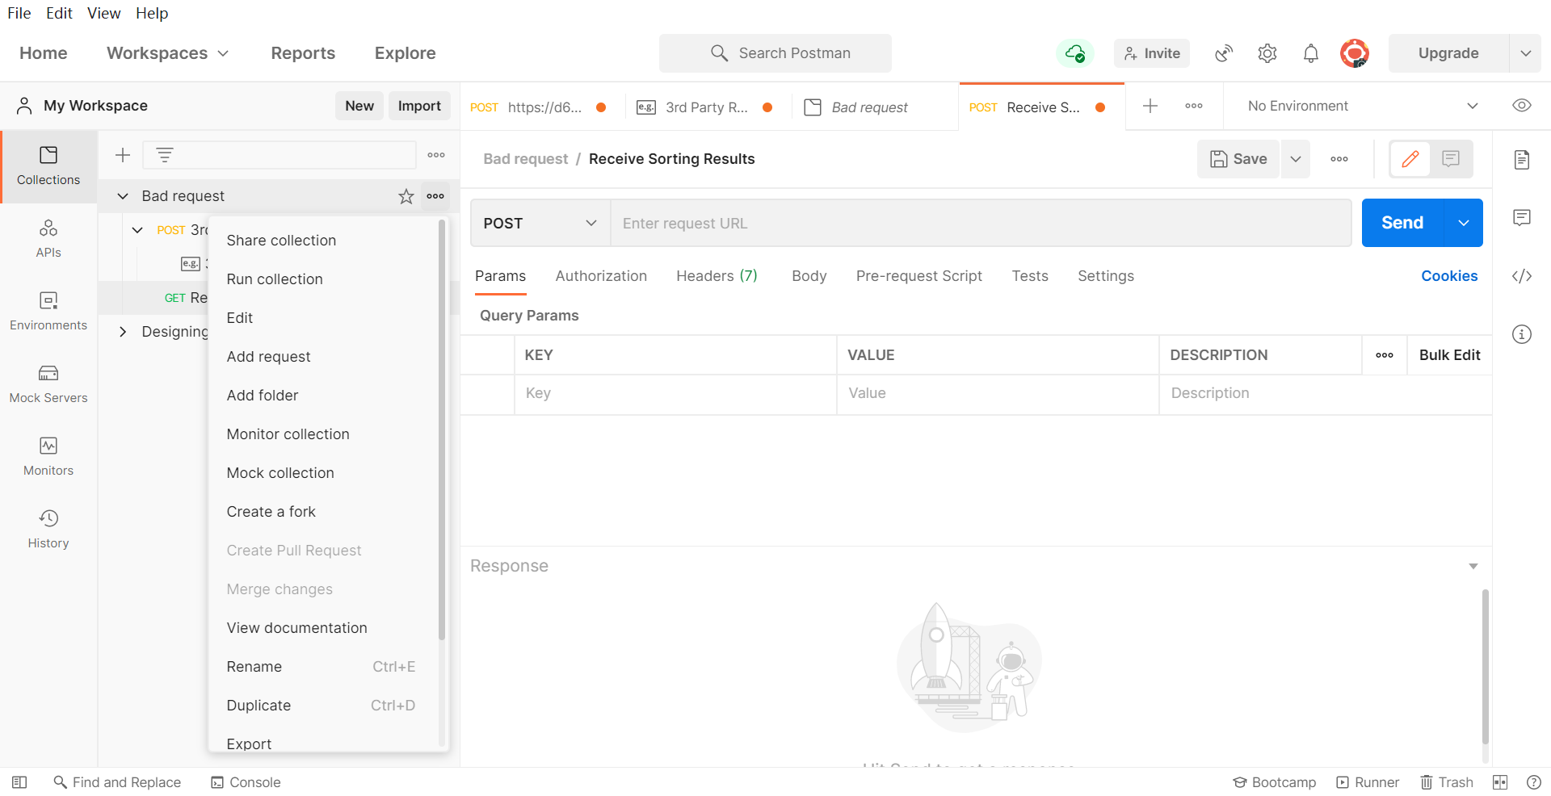Open the Save options dropdown arrow
1551x796 pixels.
[x=1296, y=159]
